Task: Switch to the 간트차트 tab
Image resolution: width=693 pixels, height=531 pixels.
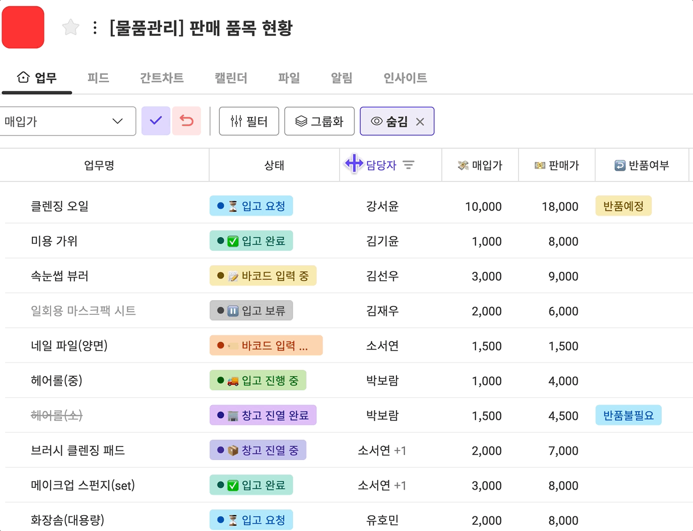Action: click(x=161, y=78)
